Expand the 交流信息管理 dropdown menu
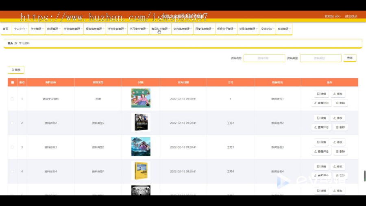 tap(183, 29)
